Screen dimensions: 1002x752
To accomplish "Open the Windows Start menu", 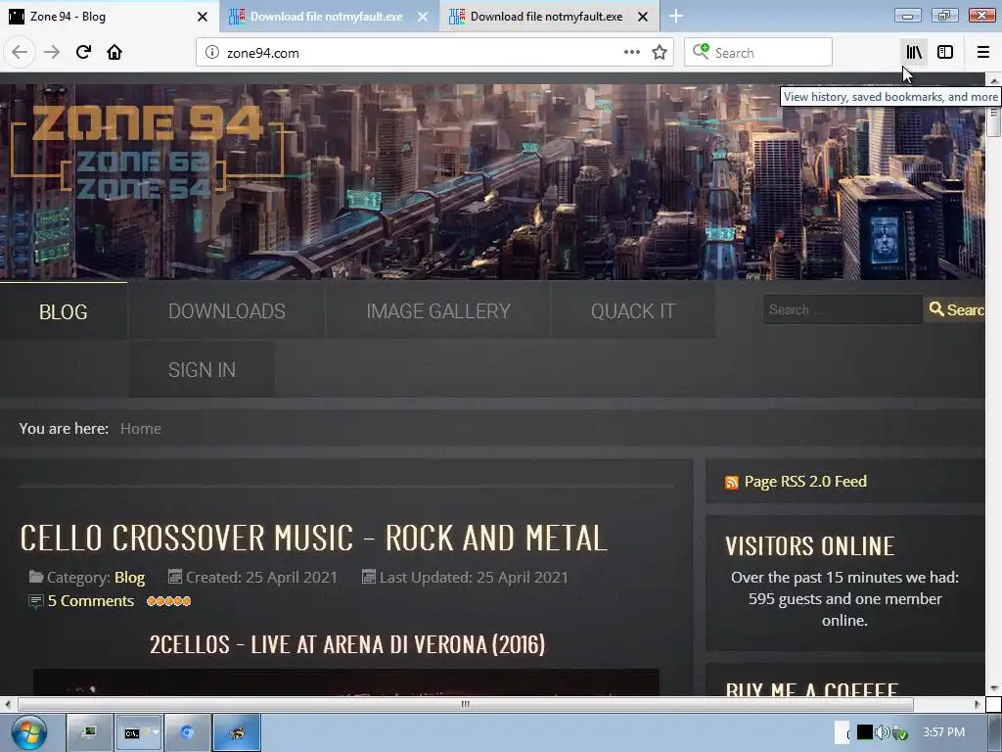I will (28, 732).
